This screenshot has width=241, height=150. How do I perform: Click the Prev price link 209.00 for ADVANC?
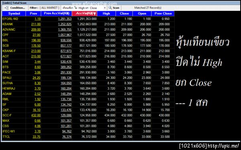click(36, 30)
